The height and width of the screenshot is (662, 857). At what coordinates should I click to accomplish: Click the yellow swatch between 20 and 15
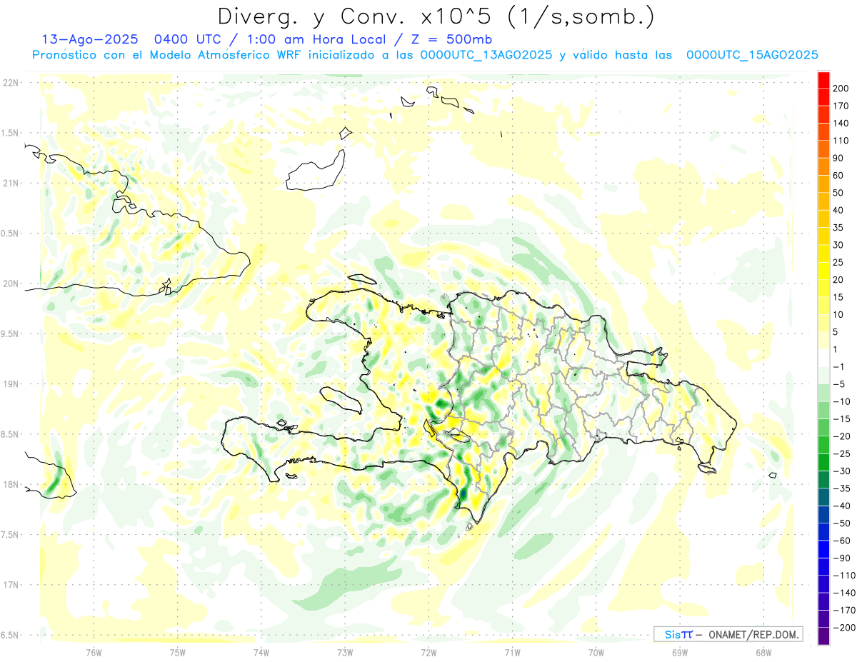coord(823,289)
